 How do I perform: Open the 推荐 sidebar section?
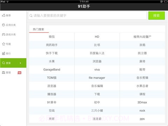[x=13, y=15]
